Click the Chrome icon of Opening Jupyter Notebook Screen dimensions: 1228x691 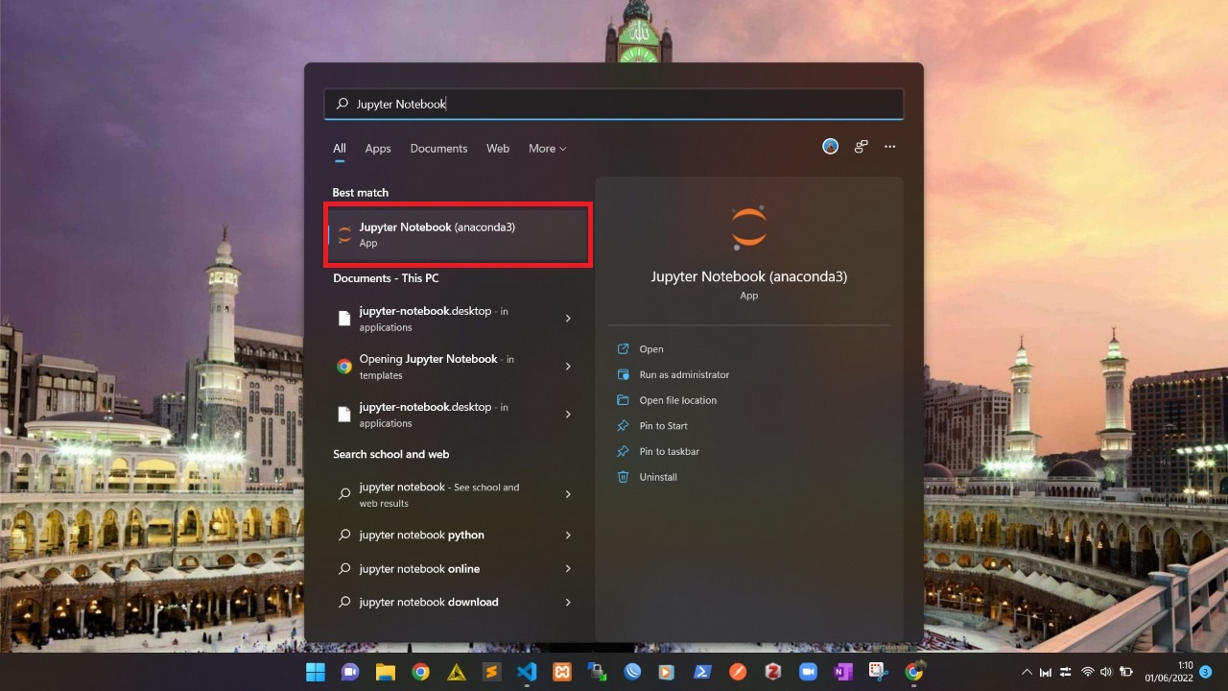tap(344, 366)
